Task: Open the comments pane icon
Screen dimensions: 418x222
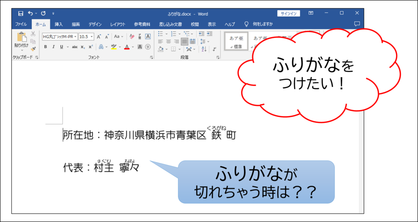Action: 357,24
